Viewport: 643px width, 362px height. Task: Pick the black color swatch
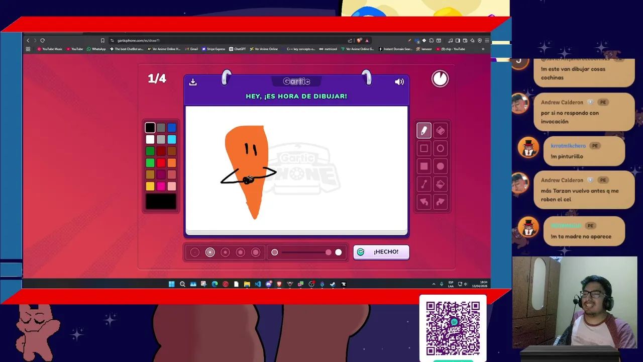click(x=150, y=128)
